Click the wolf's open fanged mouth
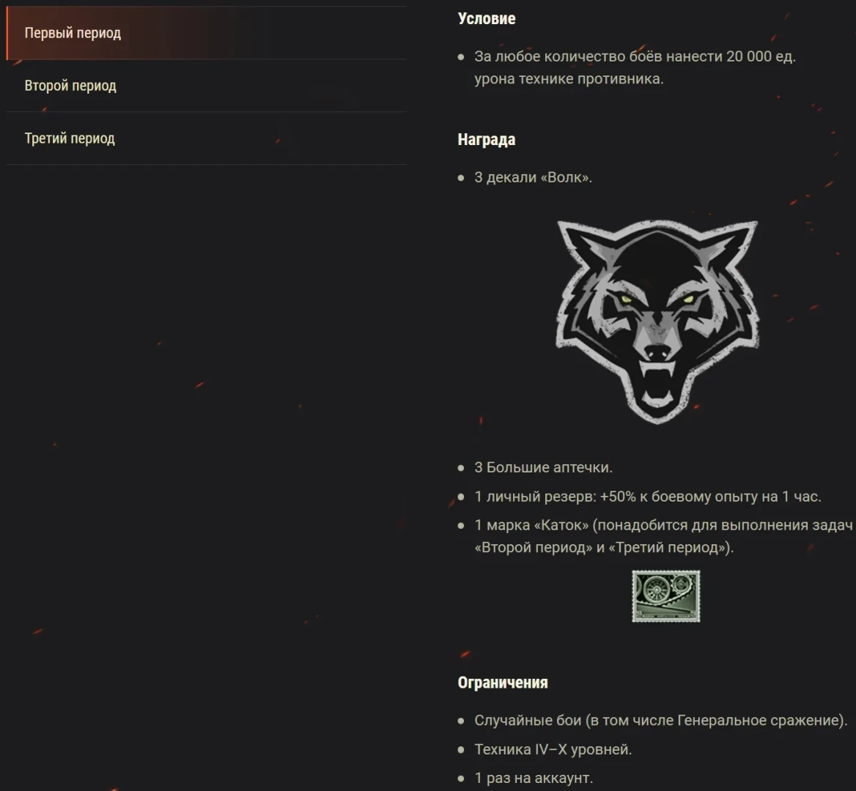This screenshot has width=856, height=791. pos(657,383)
